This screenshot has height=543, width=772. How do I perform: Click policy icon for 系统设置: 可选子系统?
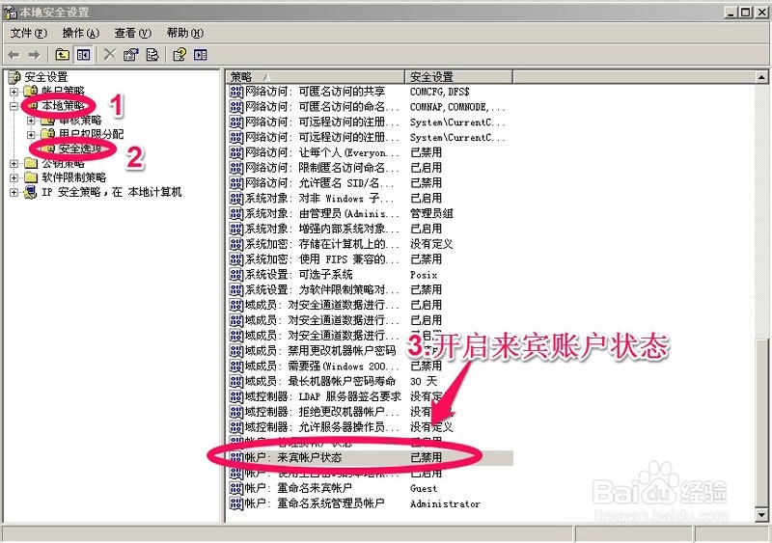[236, 275]
